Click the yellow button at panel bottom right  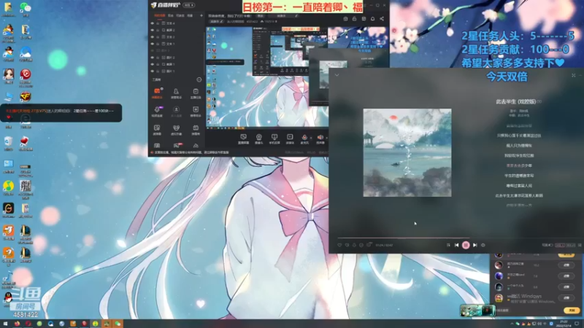tap(572, 311)
